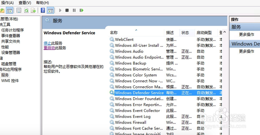The height and width of the screenshot is (135, 260).
Task: Click the green Refresh toolbar icon
Action: pyautogui.click(x=26, y=10)
